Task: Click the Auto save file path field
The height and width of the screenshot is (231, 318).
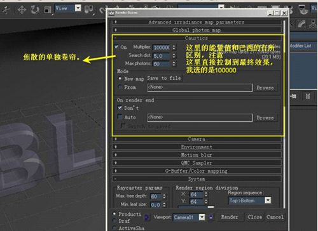Action: pyautogui.click(x=200, y=117)
